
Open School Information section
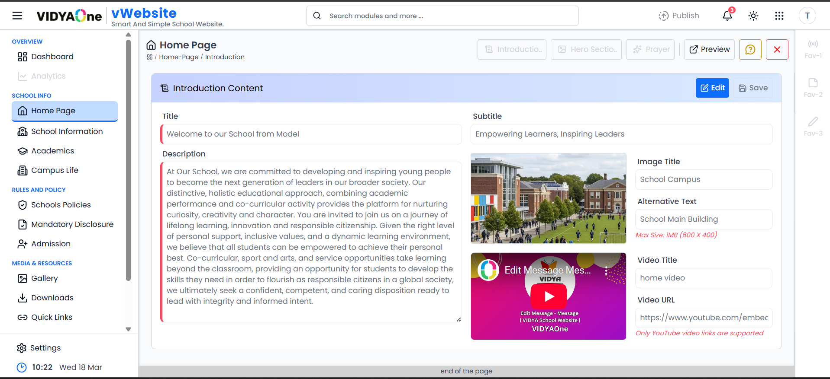click(65, 131)
